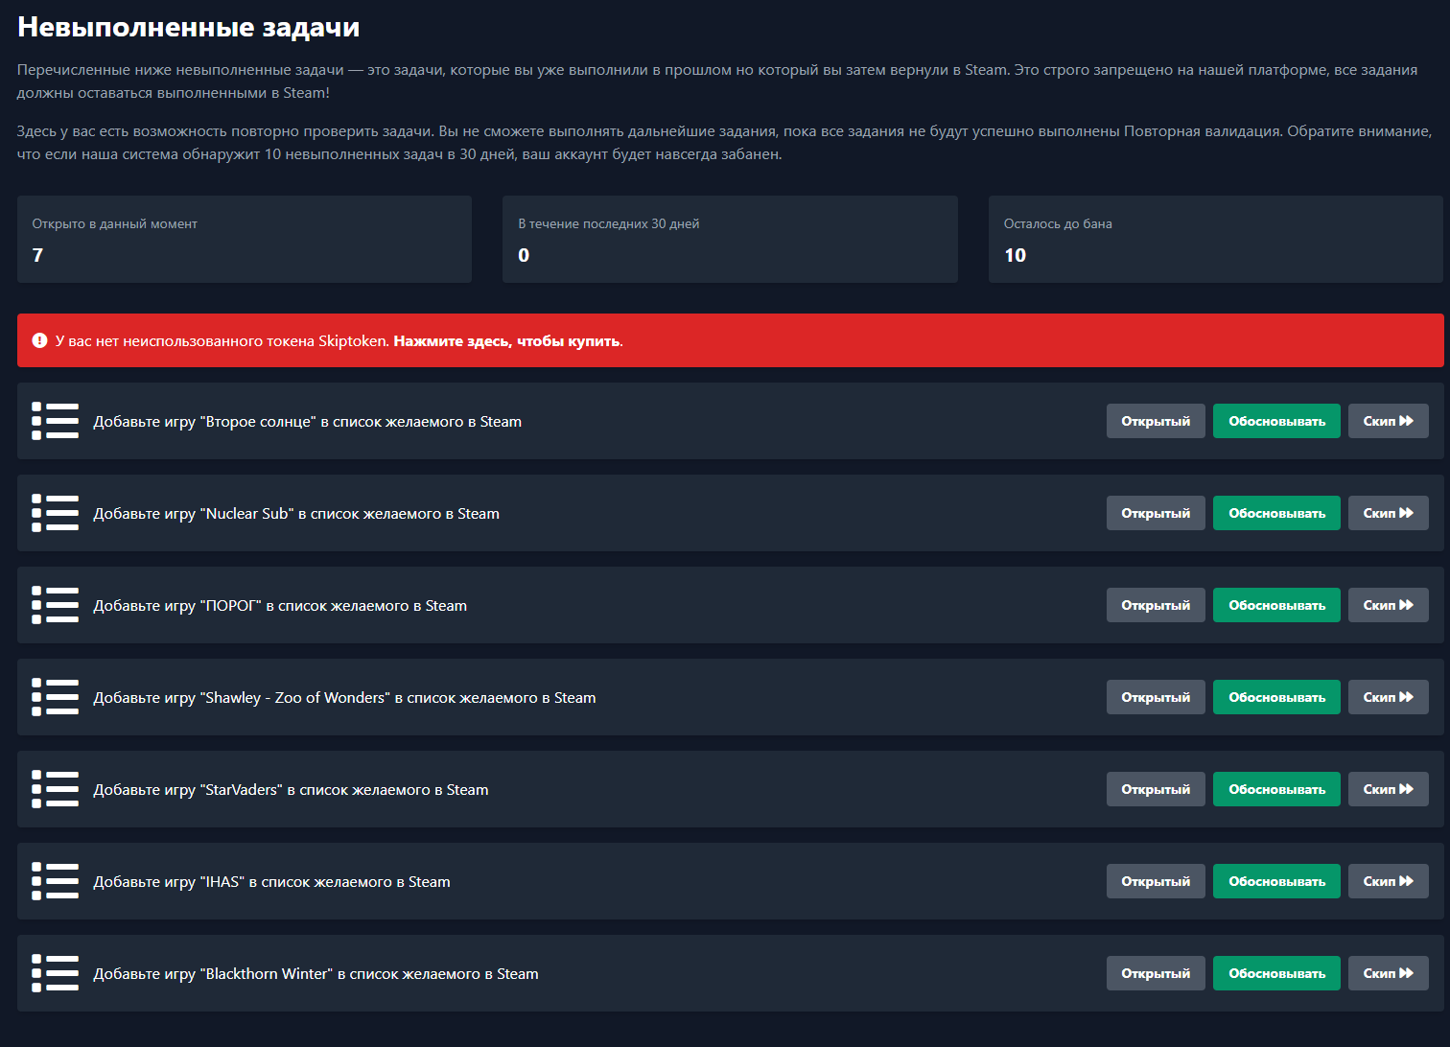Skip the "Blackthorn Winter" task

[1388, 973]
